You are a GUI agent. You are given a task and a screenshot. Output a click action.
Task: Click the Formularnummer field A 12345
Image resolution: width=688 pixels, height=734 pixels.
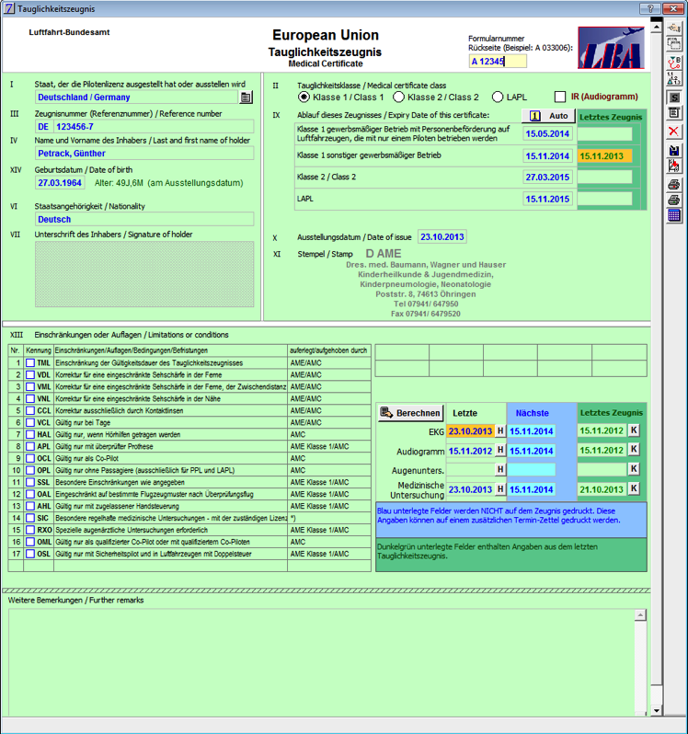click(498, 62)
